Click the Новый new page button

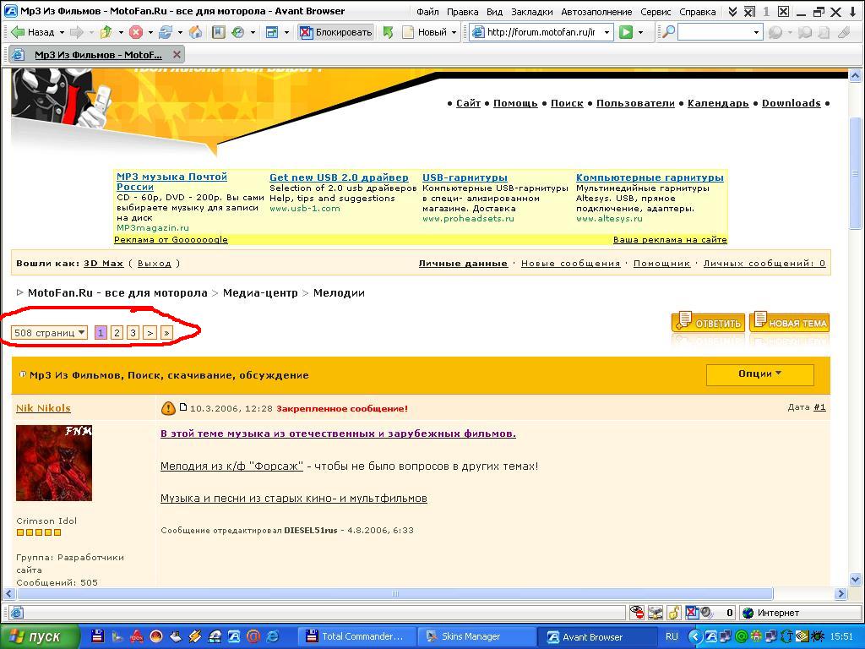tap(424, 33)
